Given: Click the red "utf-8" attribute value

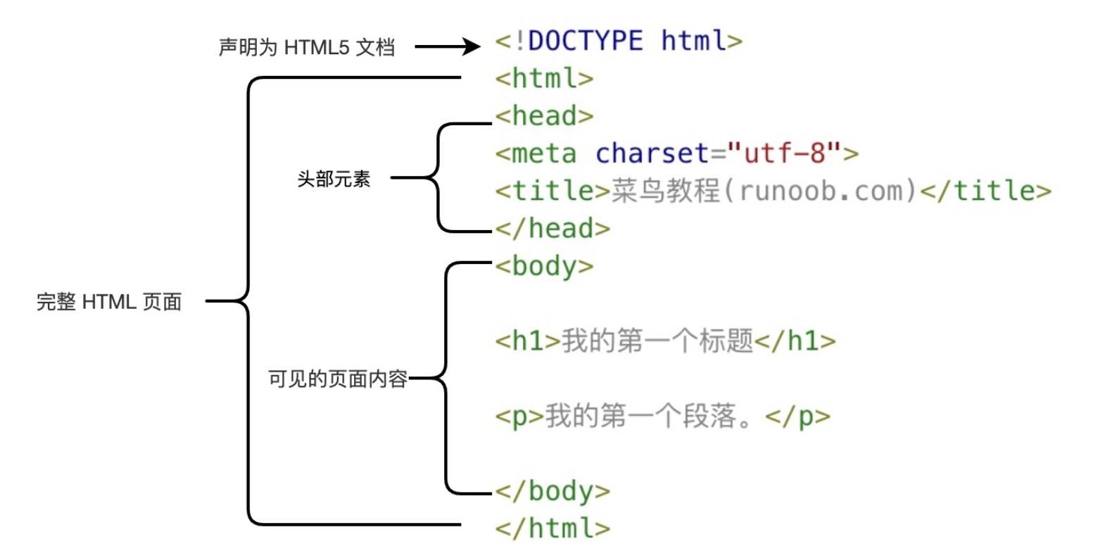Looking at the screenshot, I should (784, 153).
